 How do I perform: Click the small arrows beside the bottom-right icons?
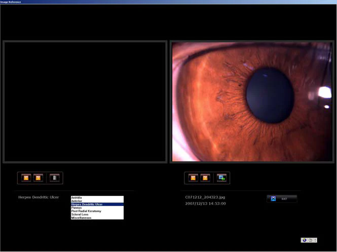[314, 240]
